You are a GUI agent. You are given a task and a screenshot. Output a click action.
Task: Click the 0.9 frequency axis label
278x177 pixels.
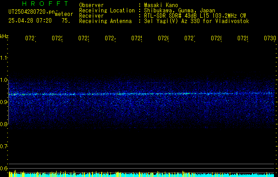pos(4,102)
